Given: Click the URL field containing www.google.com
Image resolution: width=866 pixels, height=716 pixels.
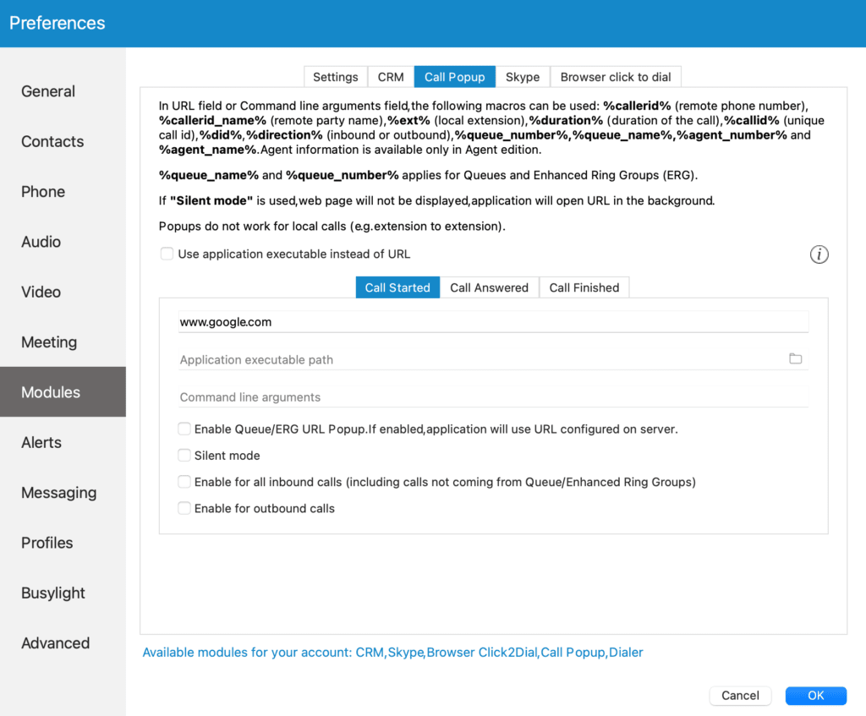Looking at the screenshot, I should pyautogui.click(x=494, y=322).
